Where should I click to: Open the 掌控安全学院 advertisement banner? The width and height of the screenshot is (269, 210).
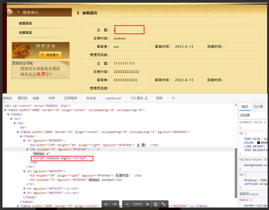41,70
